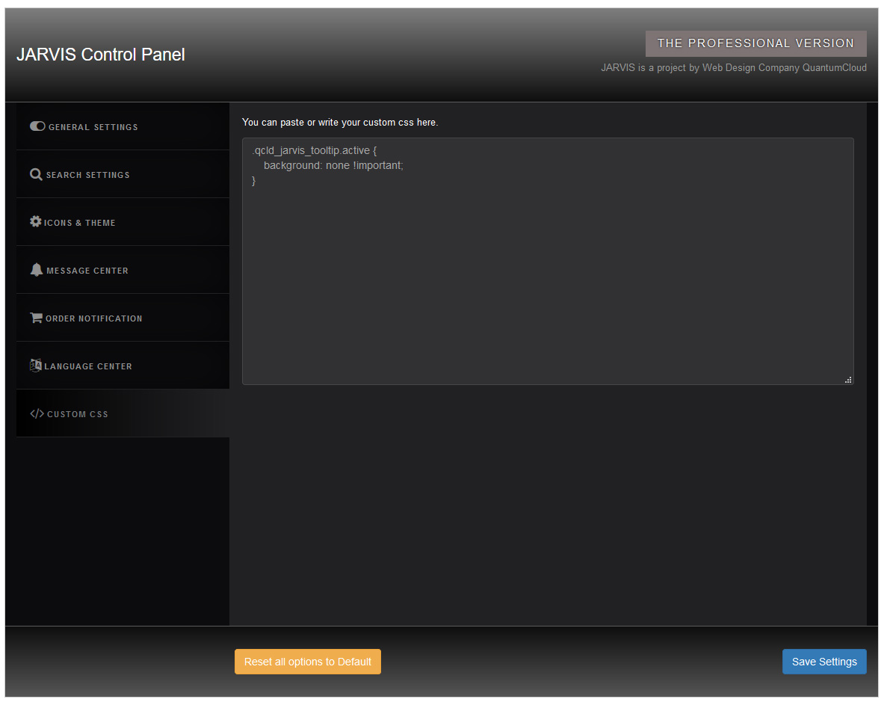The image size is (887, 705).
Task: Click the QuantumCloud project credit text
Action: tap(734, 68)
